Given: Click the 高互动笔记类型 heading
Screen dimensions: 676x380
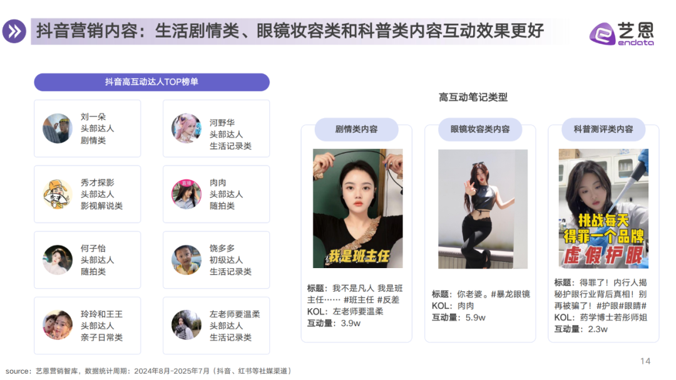Looking at the screenshot, I should tap(473, 97).
